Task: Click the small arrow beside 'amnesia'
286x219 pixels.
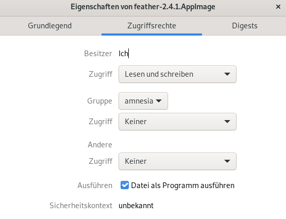Action: (x=159, y=101)
